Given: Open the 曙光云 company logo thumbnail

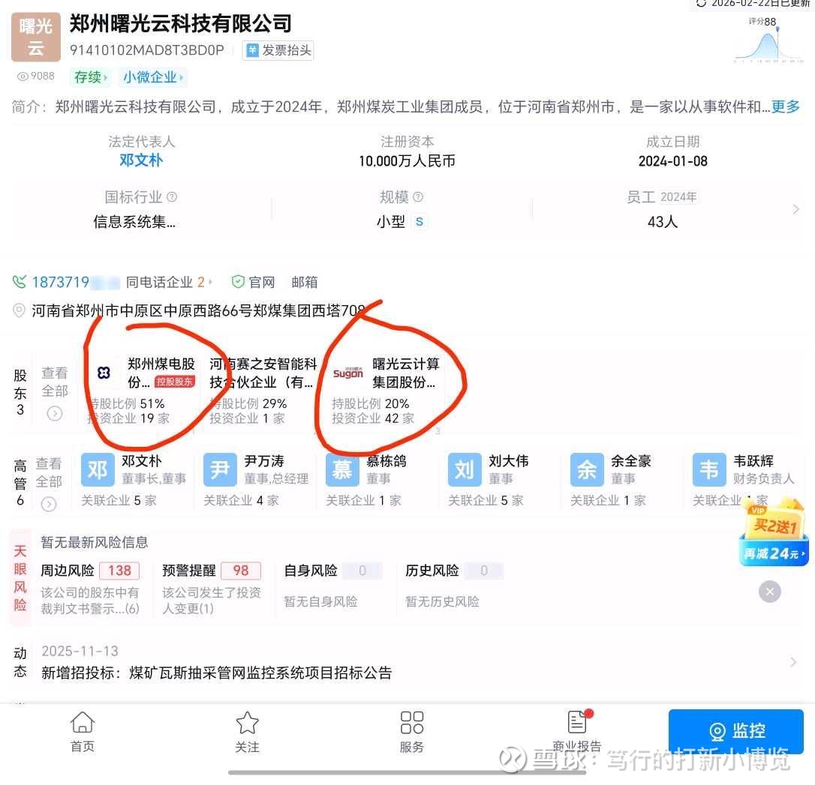Looking at the screenshot, I should click(36, 37).
